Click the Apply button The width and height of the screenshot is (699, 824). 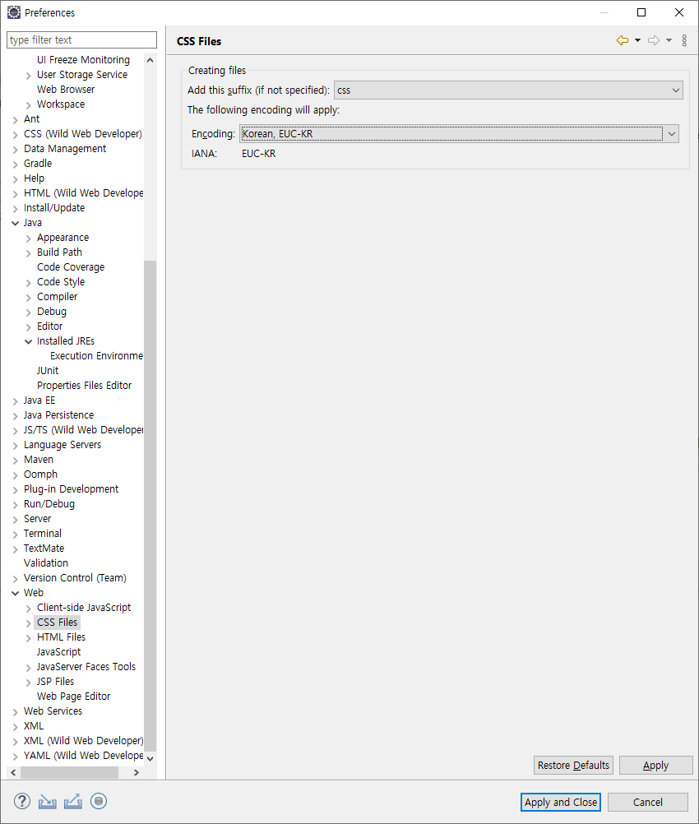pos(656,765)
